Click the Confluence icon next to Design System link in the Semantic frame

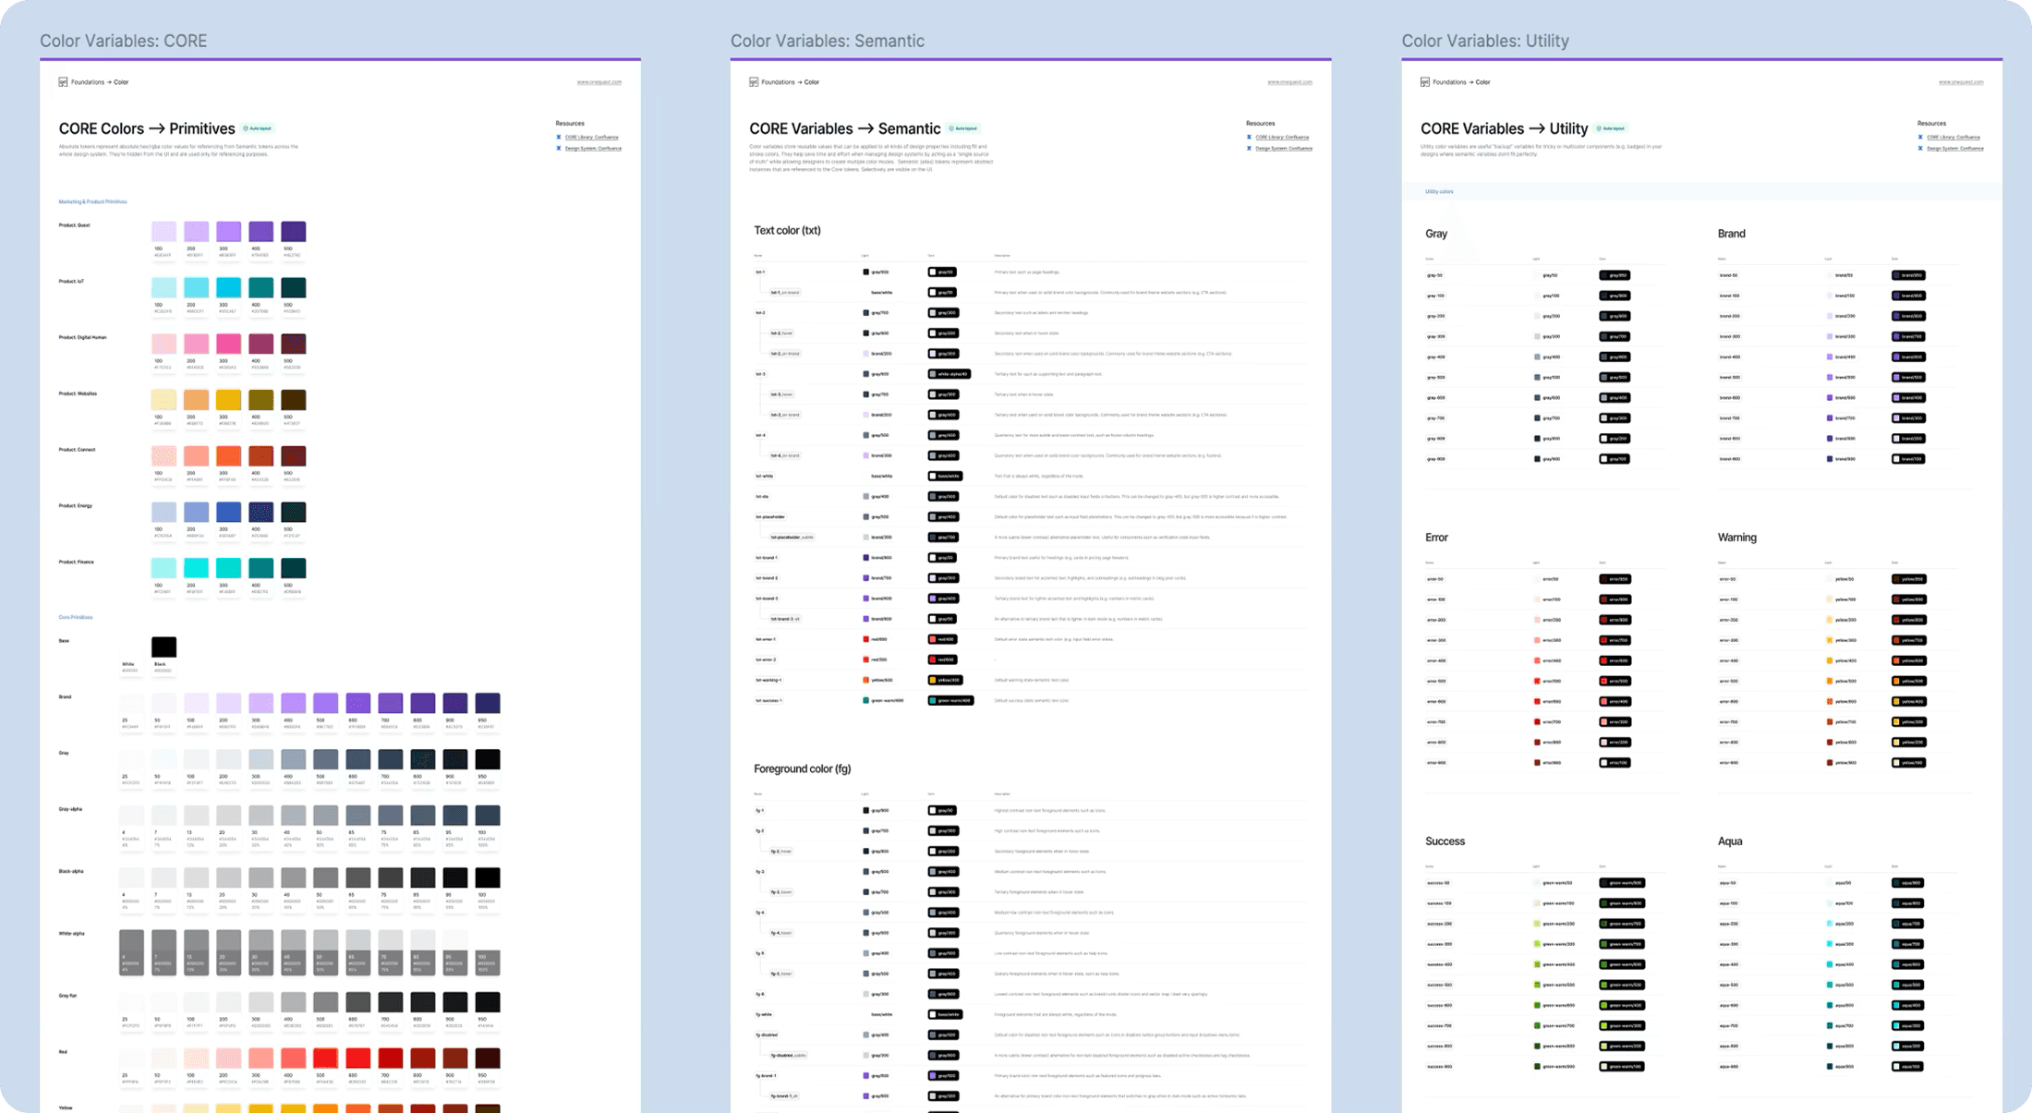pyautogui.click(x=1249, y=149)
